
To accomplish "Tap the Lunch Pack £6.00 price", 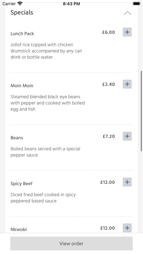I will point(108,32).
